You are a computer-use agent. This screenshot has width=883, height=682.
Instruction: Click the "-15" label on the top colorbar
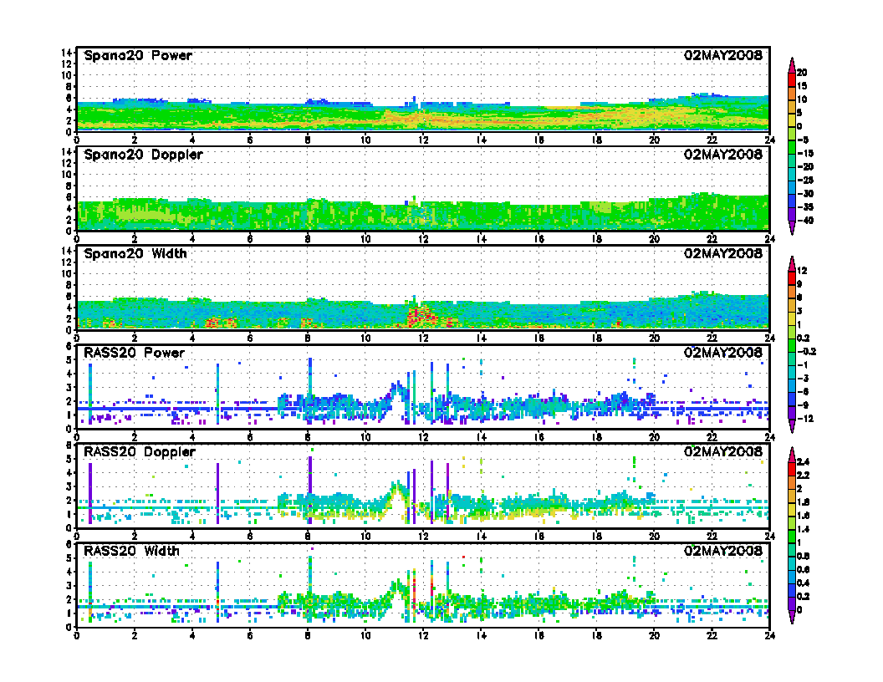(805, 153)
